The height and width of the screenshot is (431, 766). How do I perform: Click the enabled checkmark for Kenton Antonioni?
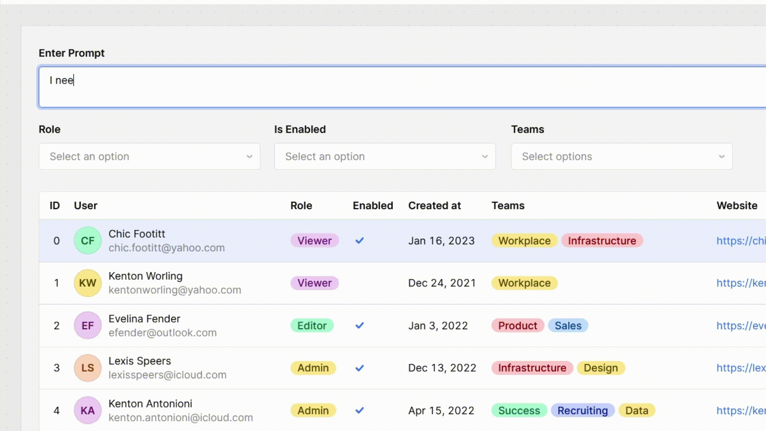click(360, 411)
